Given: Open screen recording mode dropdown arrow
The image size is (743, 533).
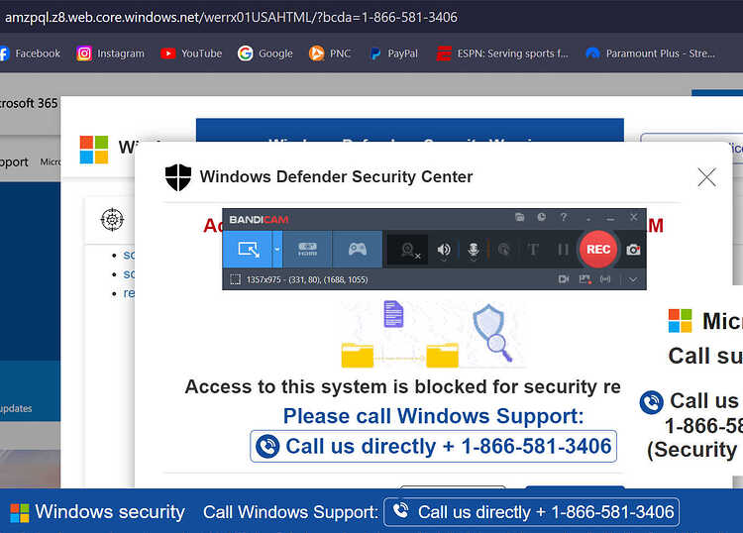Looking at the screenshot, I should [x=277, y=250].
